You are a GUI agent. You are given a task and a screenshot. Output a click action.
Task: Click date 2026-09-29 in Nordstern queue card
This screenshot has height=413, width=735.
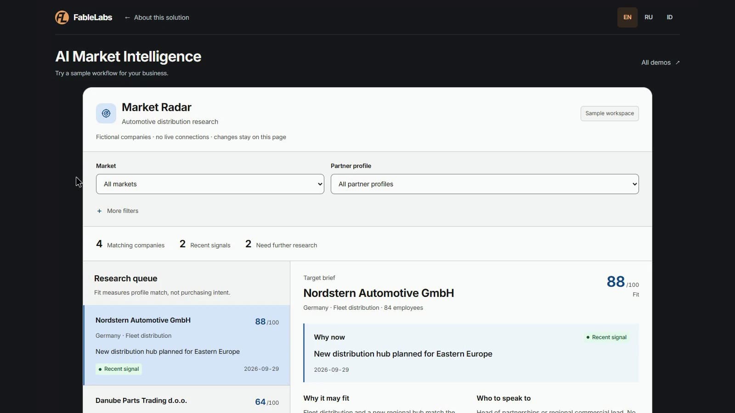point(261,369)
